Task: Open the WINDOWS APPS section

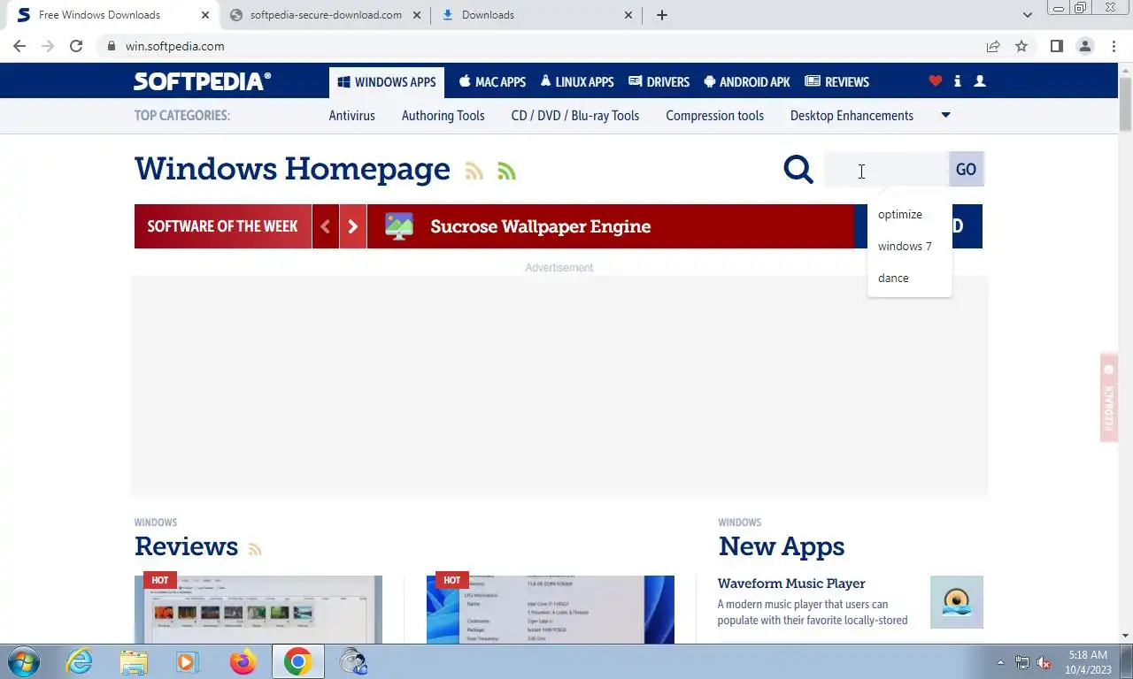Action: pos(387,82)
